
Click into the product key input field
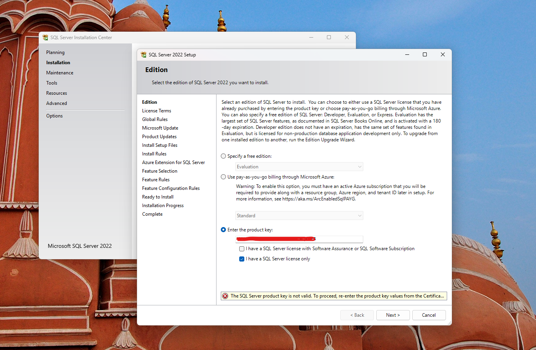click(x=299, y=239)
